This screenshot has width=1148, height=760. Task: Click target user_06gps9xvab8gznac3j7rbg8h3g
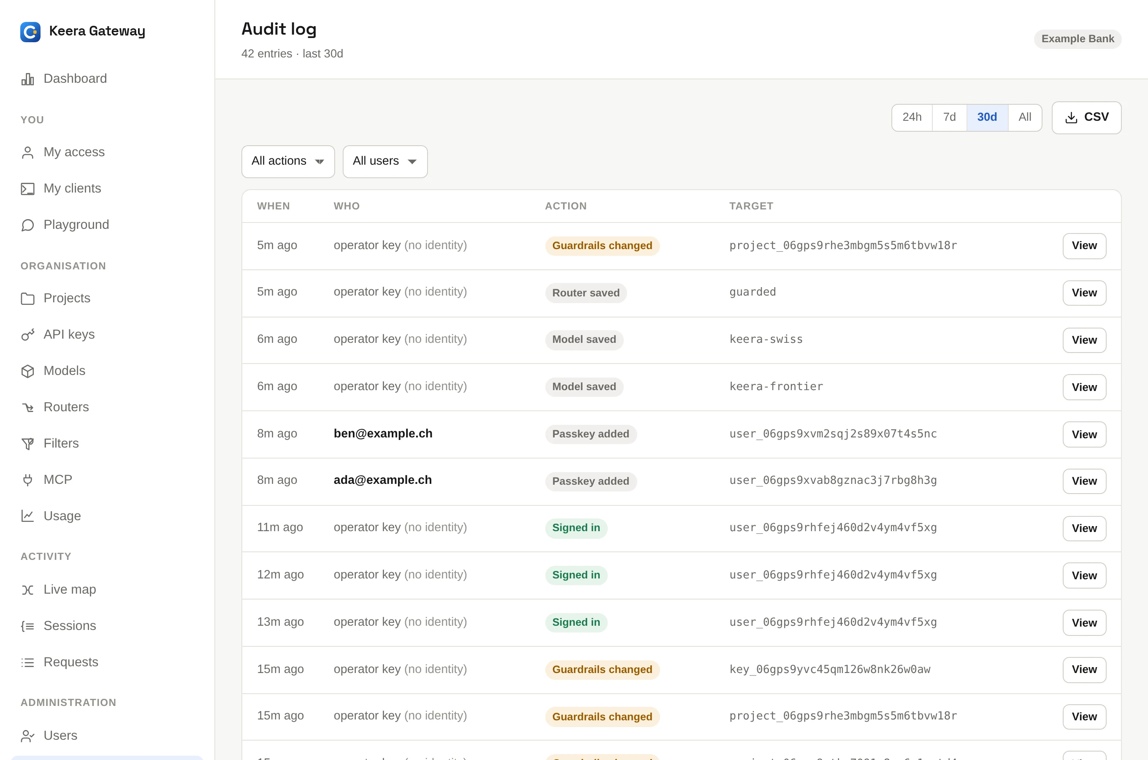[x=833, y=480]
